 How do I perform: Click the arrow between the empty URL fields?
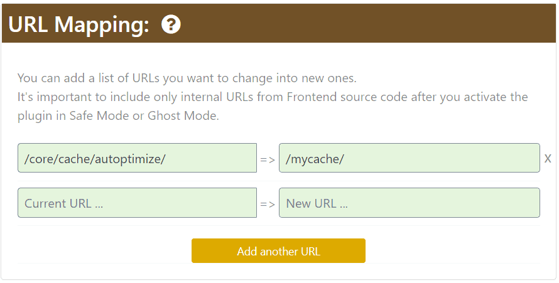[x=268, y=205]
